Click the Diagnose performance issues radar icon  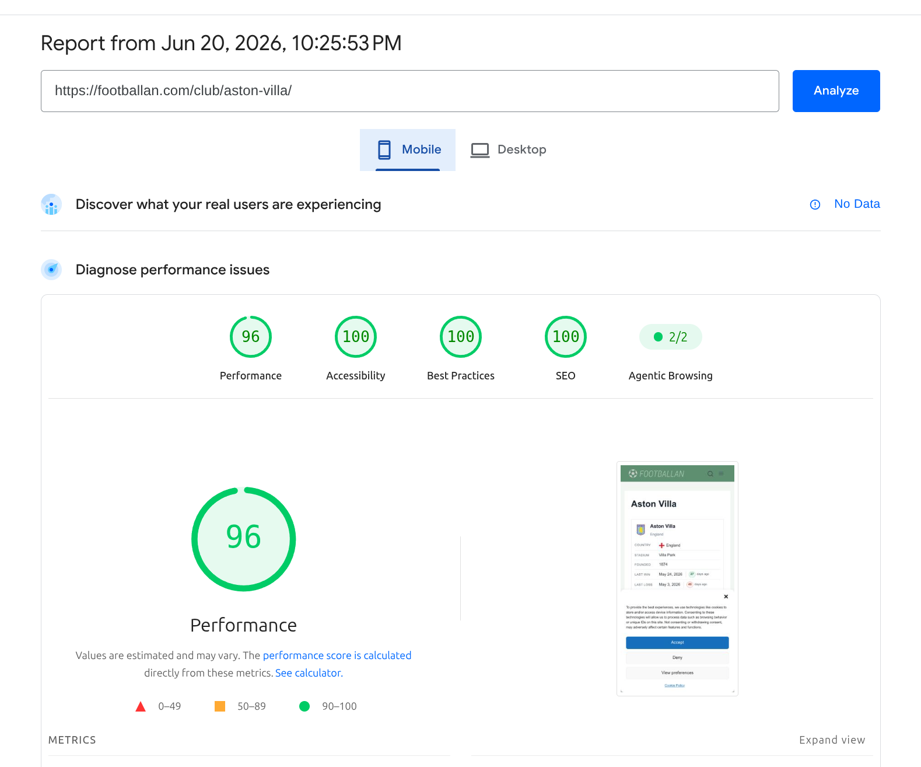tap(51, 270)
